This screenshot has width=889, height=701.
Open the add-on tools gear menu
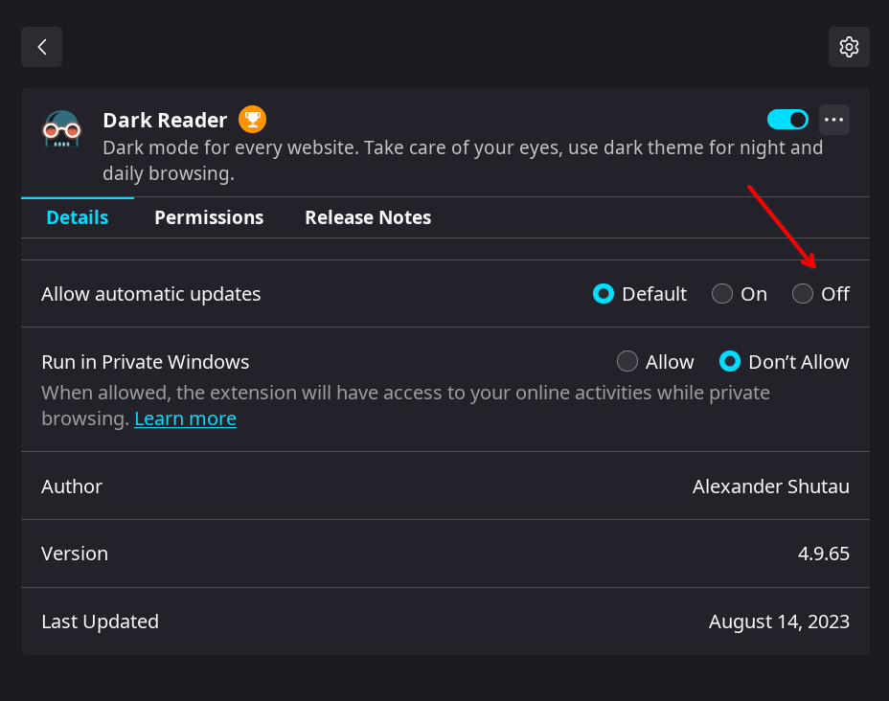point(849,47)
